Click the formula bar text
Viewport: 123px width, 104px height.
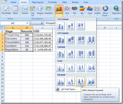(x=50, y=23)
